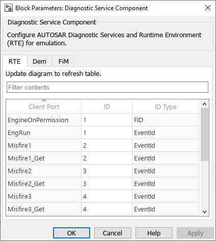Sort by the ID column header

[107, 106]
